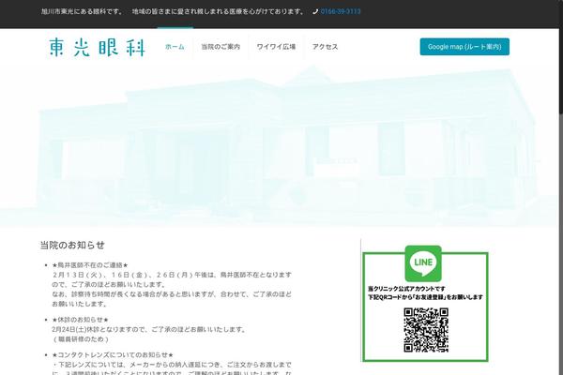Viewport: 563px width, 375px height.
Task: Click the clinic building hero image
Action: pos(281,141)
